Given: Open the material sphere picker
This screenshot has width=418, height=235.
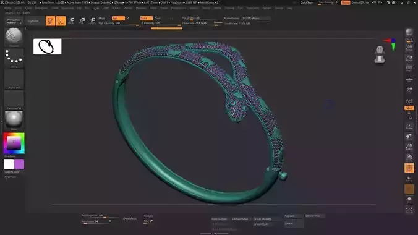Looking at the screenshot, I should pyautogui.click(x=14, y=121).
